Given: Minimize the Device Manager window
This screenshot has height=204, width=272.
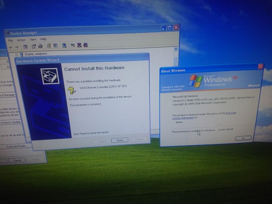Looking at the screenshot, I should [x=163, y=28].
